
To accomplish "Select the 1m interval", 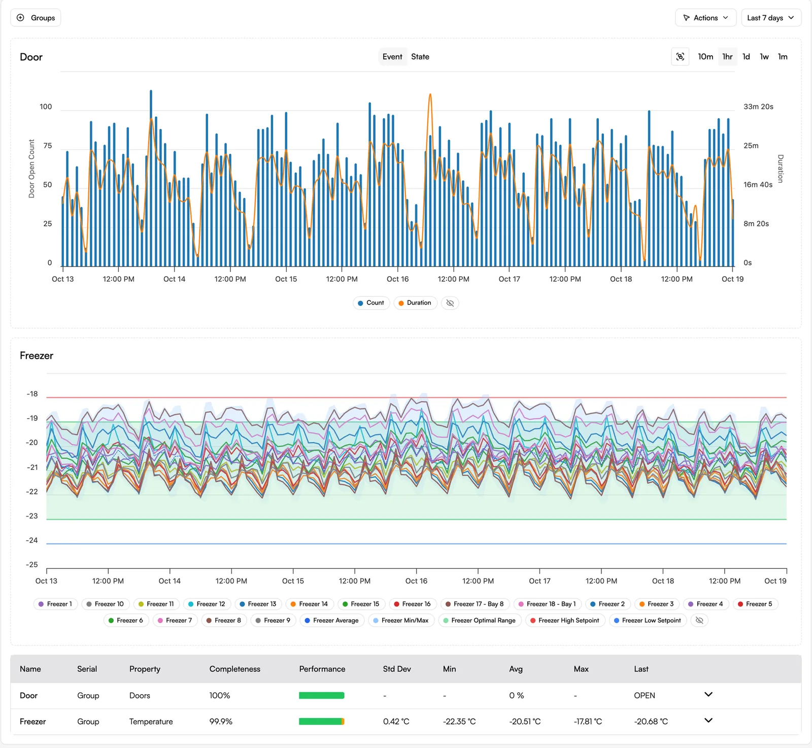I will tap(783, 57).
